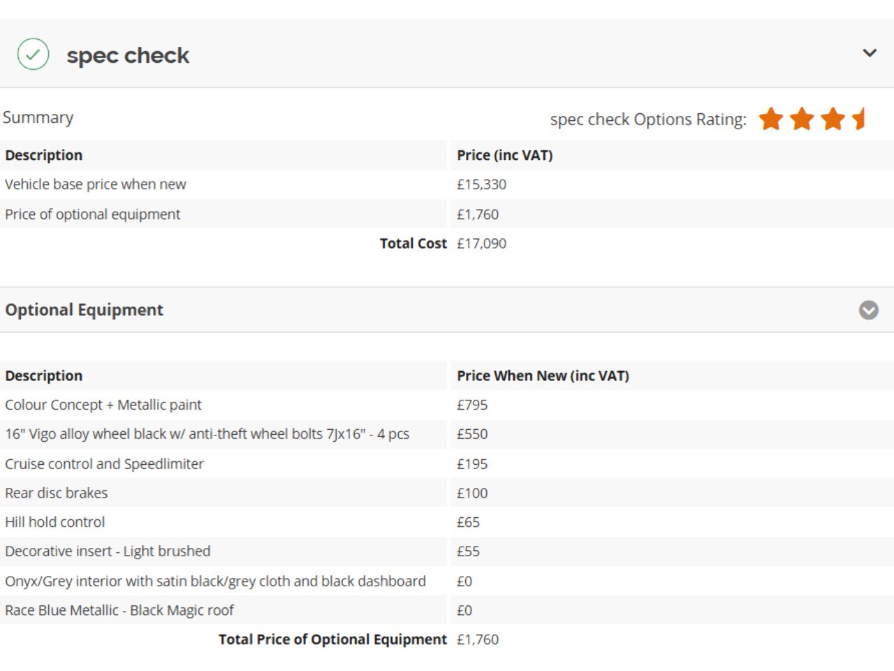The image size is (894, 671).
Task: Click the 16" Vigo alloy wheel entry
Action: coord(207,434)
